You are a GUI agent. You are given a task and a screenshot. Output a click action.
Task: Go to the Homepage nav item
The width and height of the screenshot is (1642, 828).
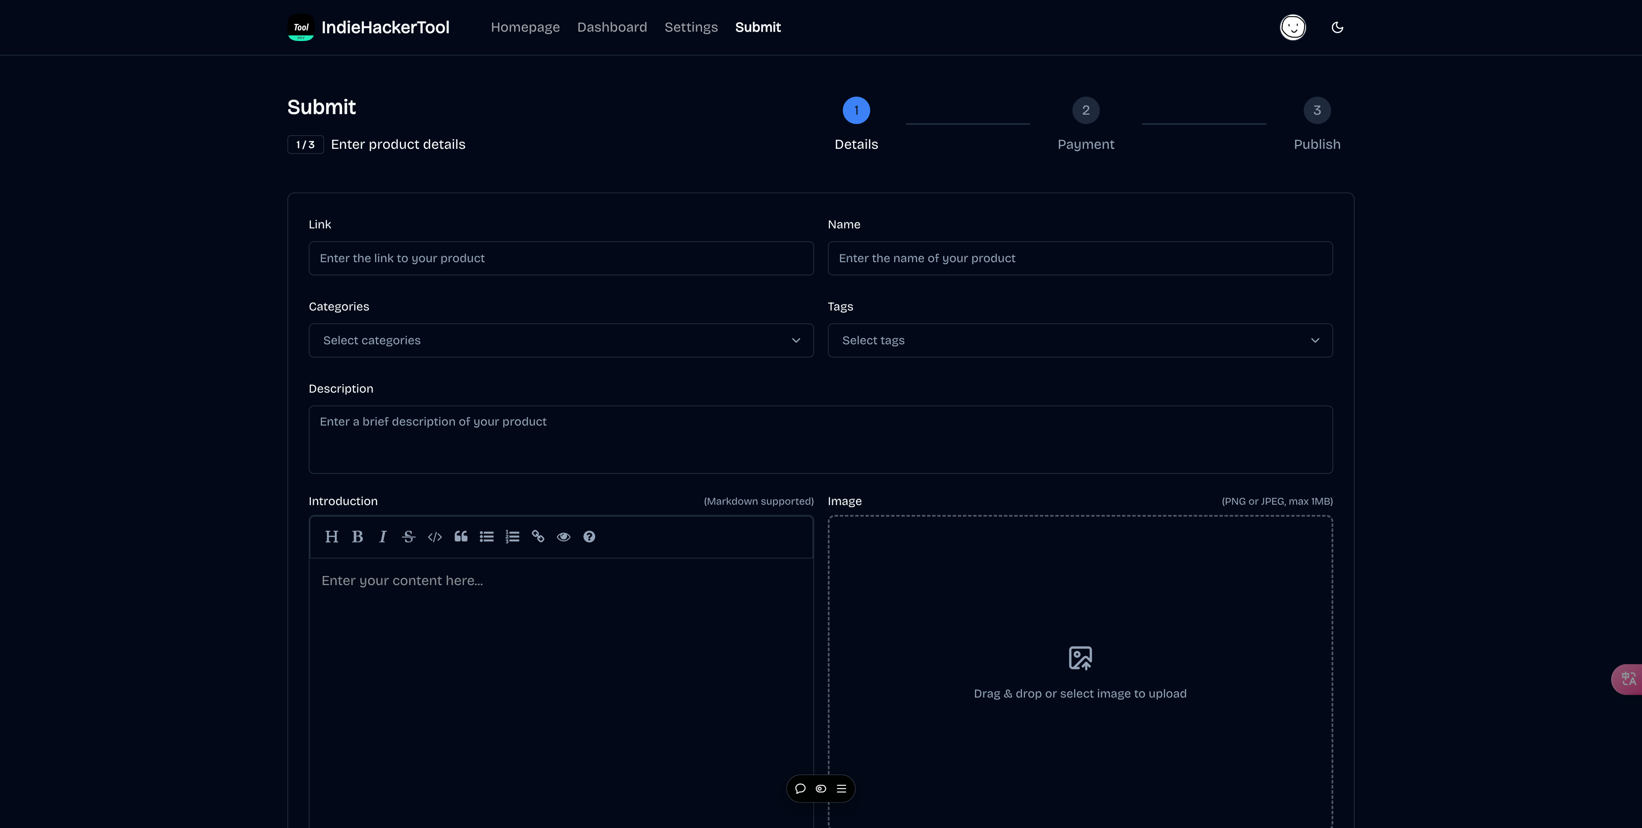(525, 27)
